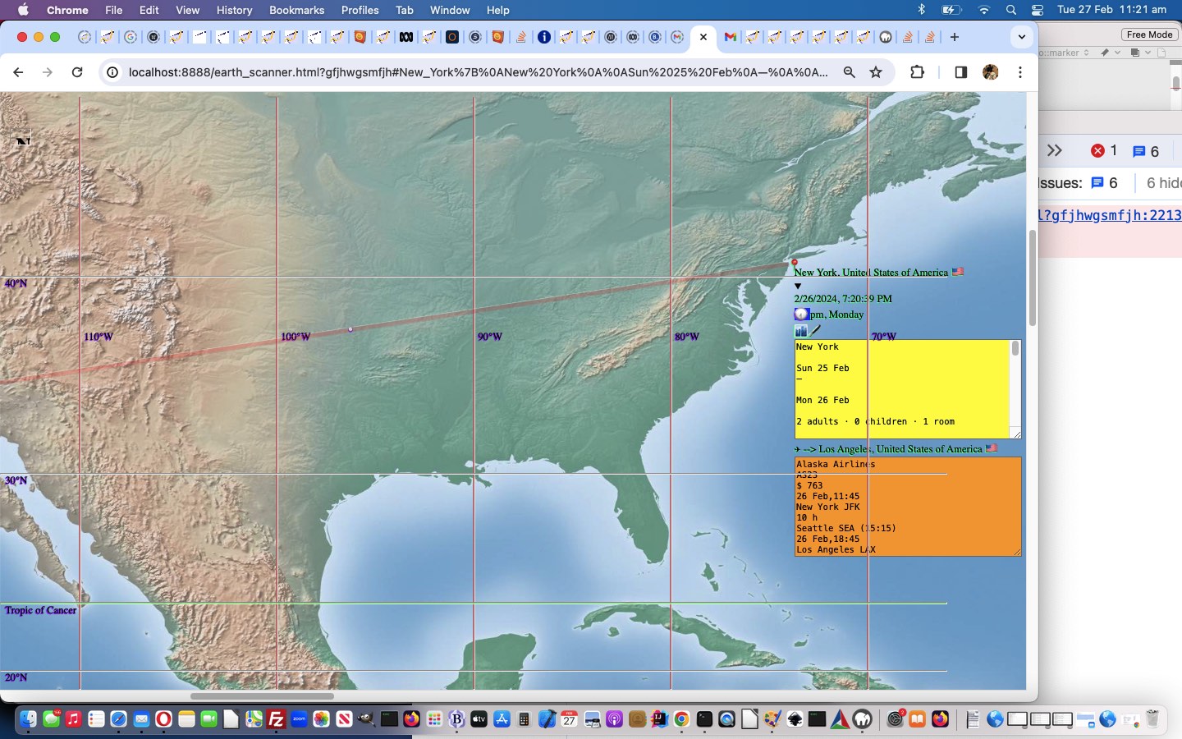The width and height of the screenshot is (1182, 739).
Task: Click the yellow textarea's vertical scrollbar thumb
Action: [1015, 349]
